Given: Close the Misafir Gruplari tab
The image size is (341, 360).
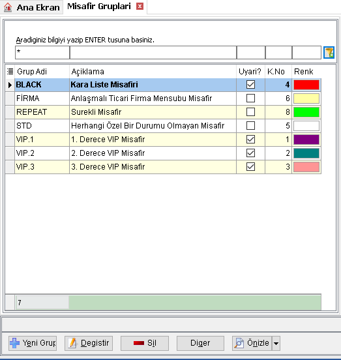Looking at the screenshot, I should click(x=140, y=7).
